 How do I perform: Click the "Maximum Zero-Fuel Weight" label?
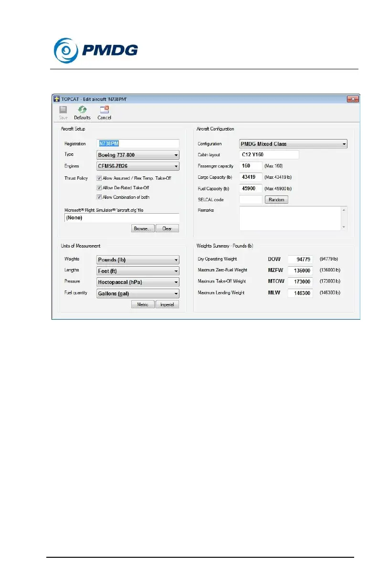[223, 270]
